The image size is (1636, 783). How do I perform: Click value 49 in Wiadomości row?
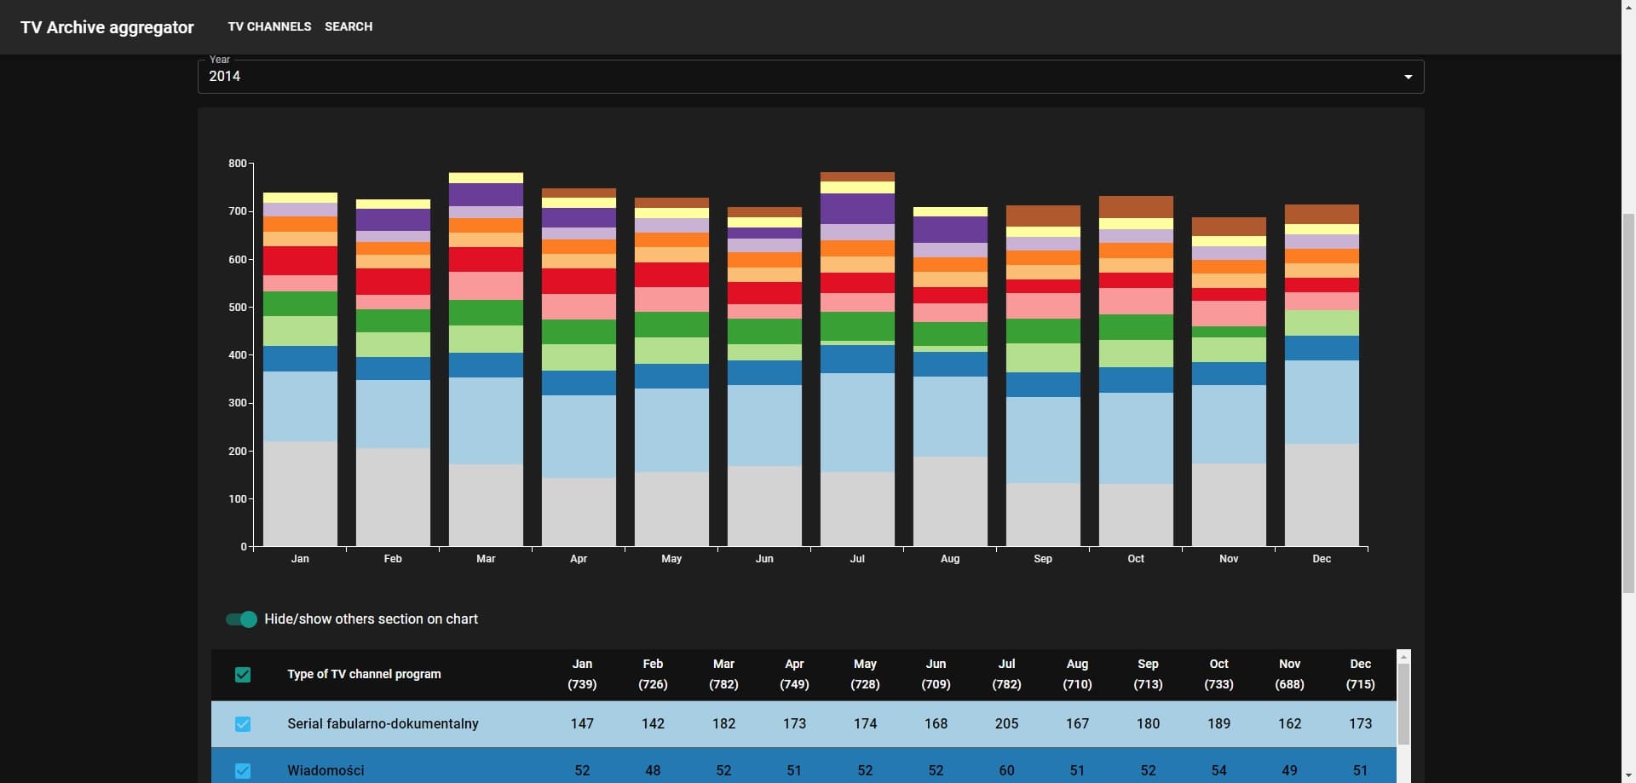[x=1289, y=771]
